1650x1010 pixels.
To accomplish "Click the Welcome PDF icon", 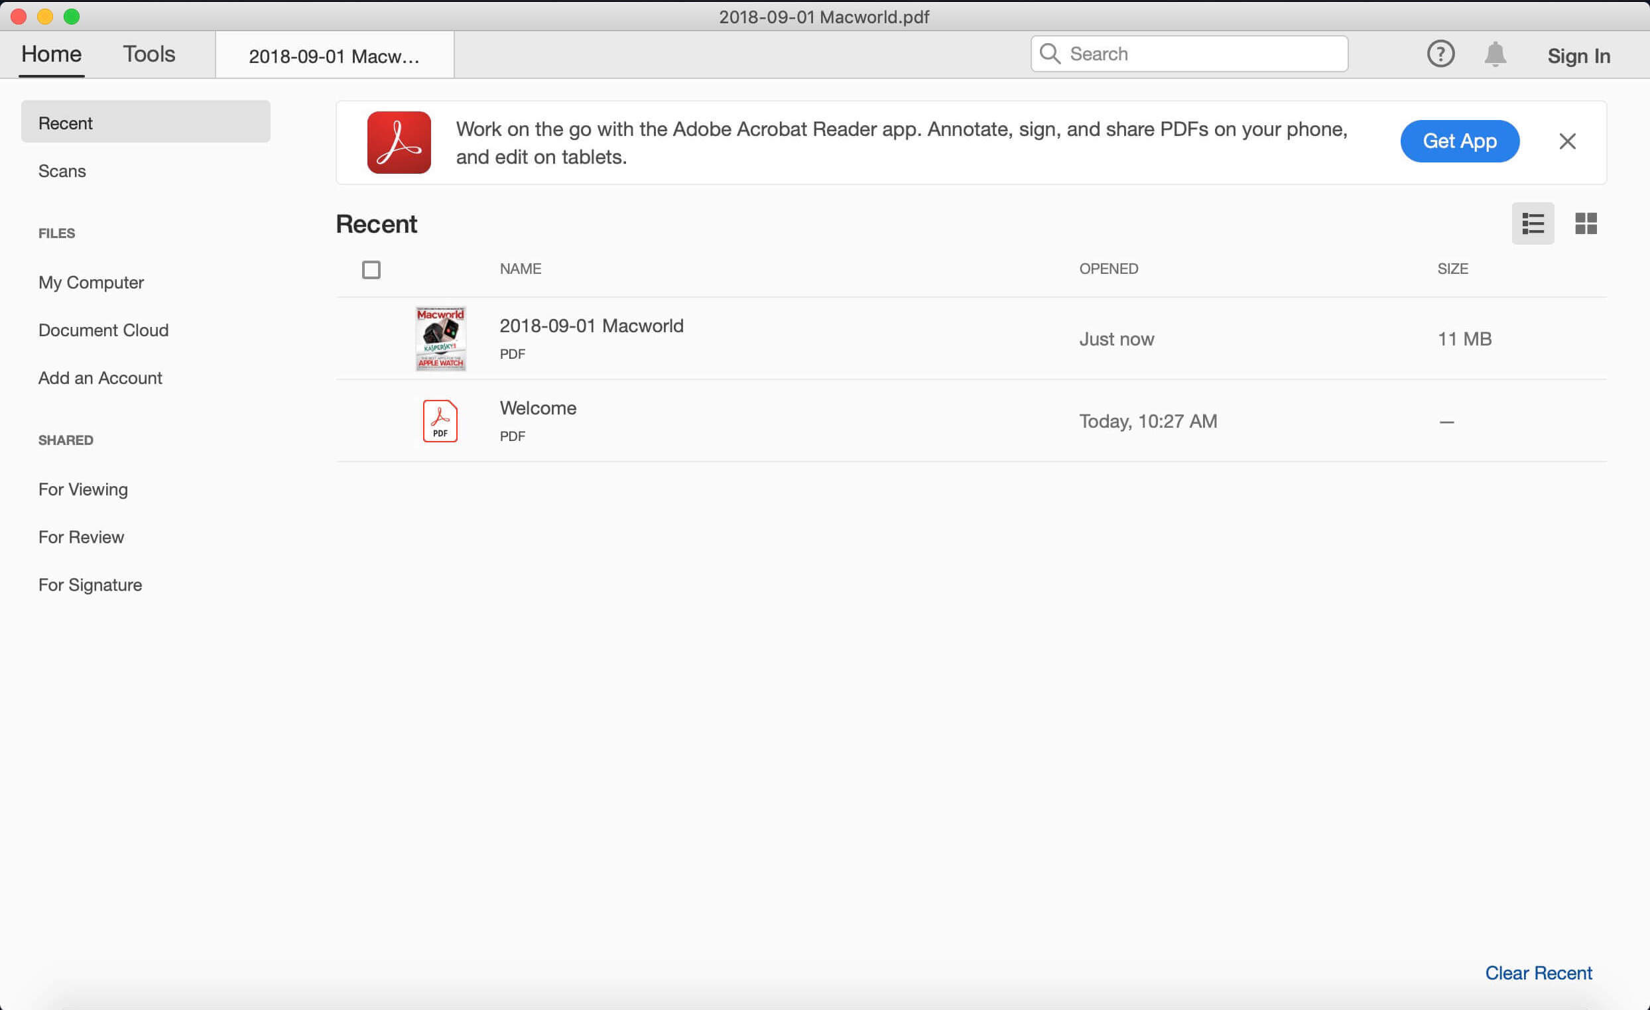I will 440,420.
